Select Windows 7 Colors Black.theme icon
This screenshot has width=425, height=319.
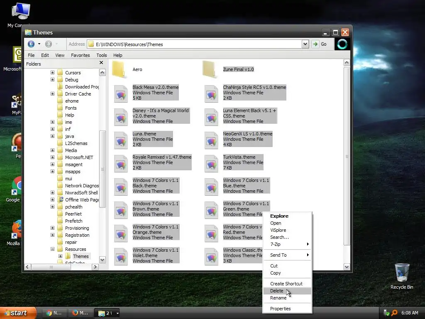(121, 187)
